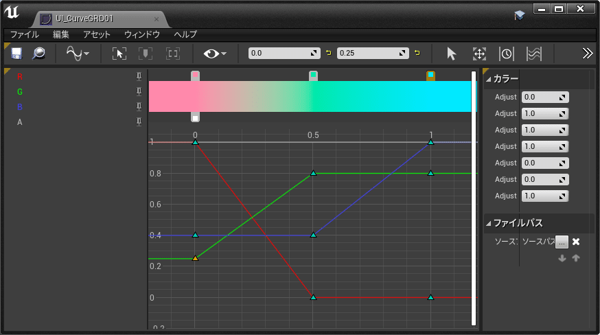Click the tutorial graduation cap icon

click(519, 15)
